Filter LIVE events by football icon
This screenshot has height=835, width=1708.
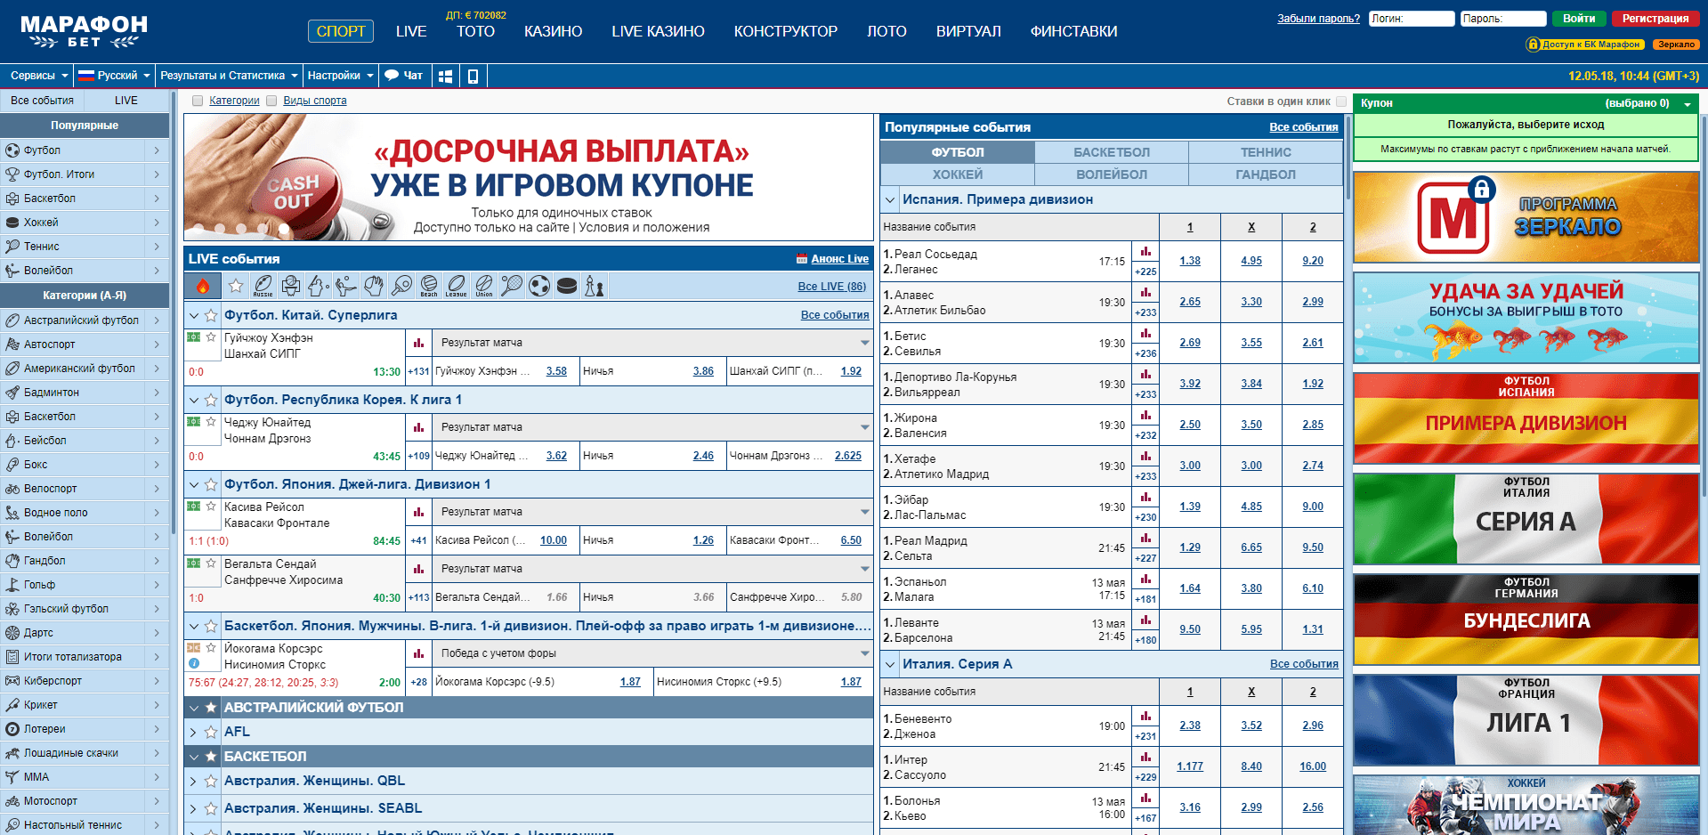click(x=539, y=286)
